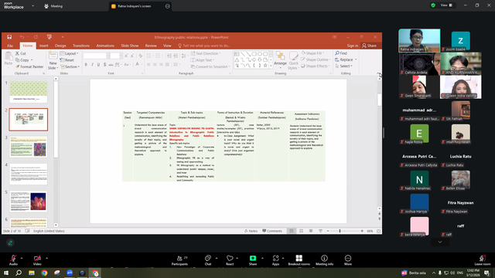Show more participants chevron
This screenshot has width=495, height=278.
[440, 242]
